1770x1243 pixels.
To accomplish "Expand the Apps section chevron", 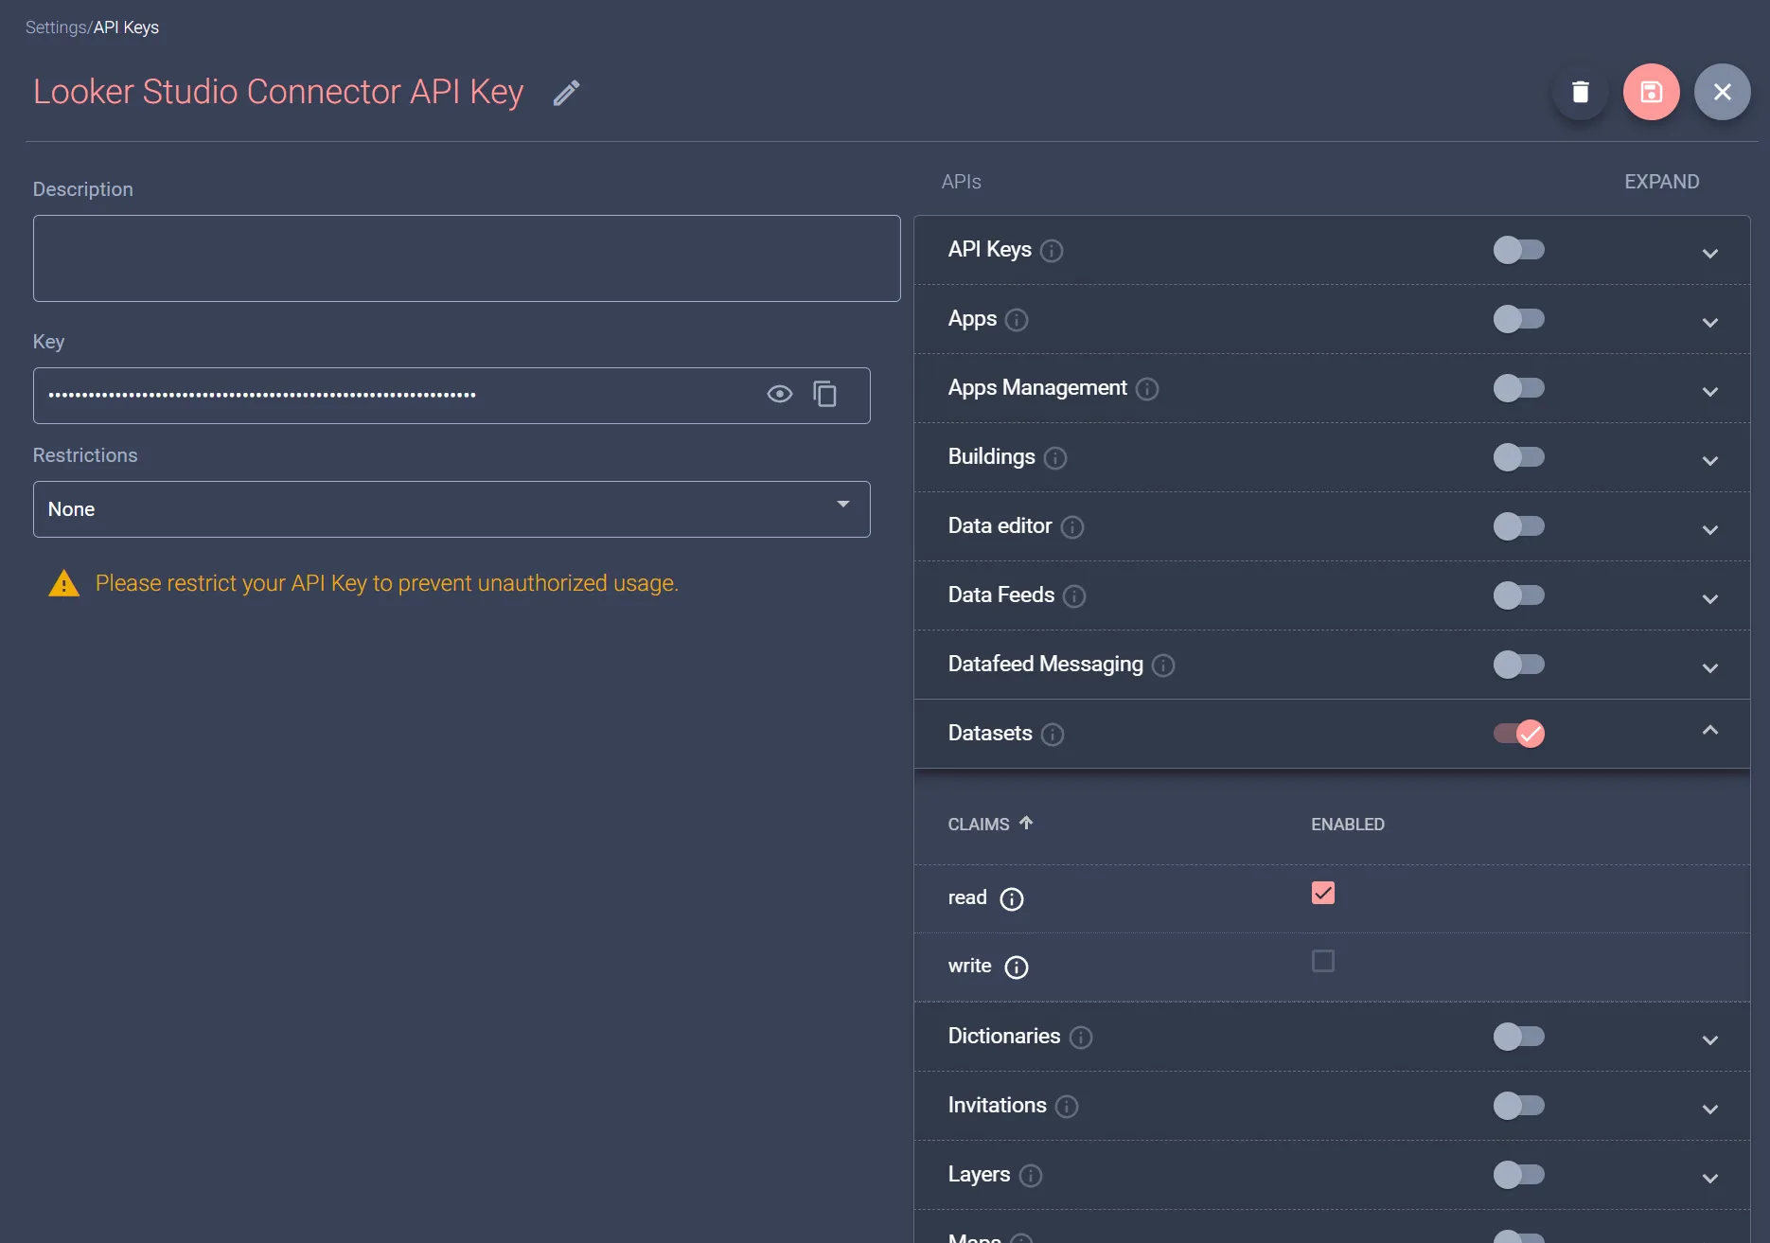I will click(1709, 322).
